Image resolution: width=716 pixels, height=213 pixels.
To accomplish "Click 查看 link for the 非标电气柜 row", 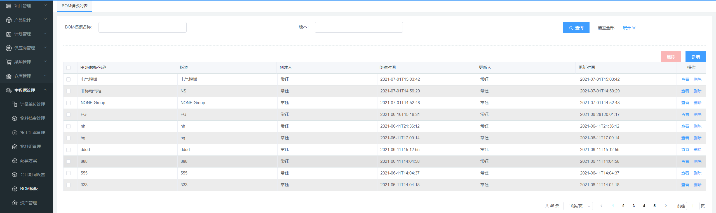I will 685,91.
